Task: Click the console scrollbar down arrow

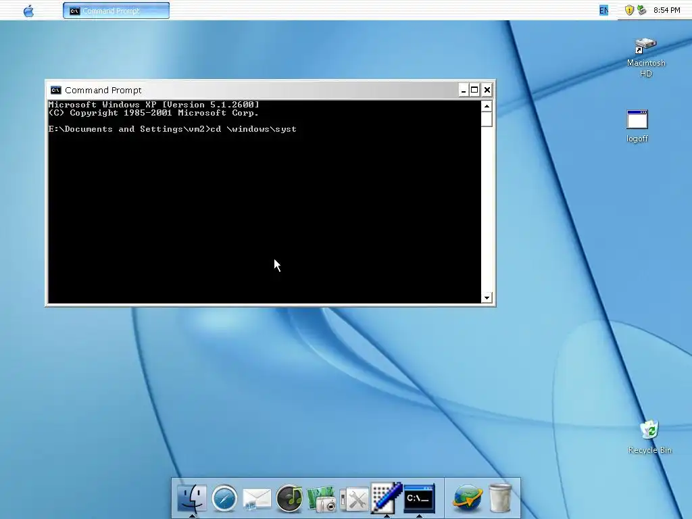Action: [x=487, y=298]
